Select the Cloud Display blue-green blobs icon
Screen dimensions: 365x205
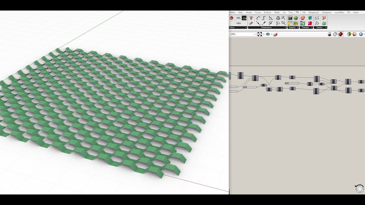coord(310,18)
